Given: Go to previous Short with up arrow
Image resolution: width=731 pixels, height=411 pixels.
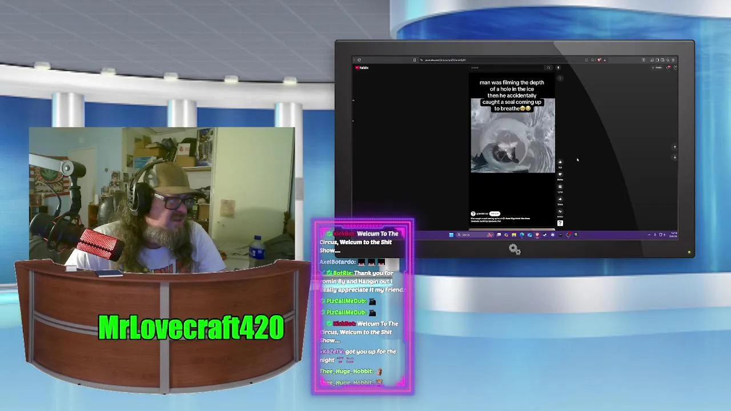Looking at the screenshot, I should pos(674,147).
